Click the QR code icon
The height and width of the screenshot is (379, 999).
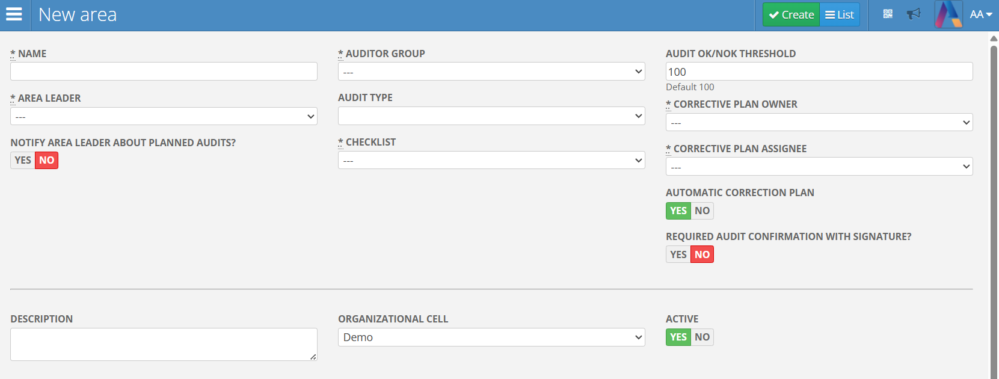(888, 14)
